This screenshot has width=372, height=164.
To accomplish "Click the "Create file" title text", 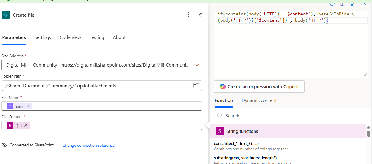I will (24, 15).
